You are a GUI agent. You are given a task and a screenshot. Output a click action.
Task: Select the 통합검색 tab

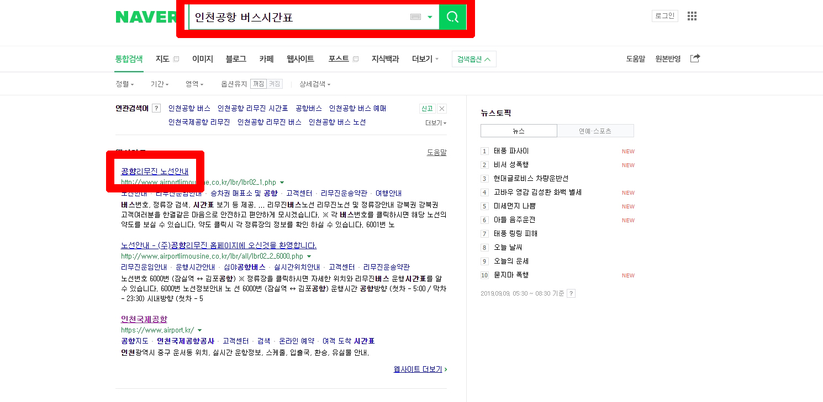(x=129, y=59)
